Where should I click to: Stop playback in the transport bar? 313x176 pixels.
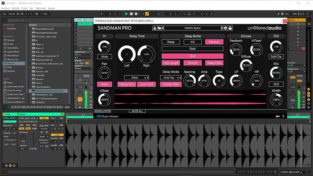[131, 14]
